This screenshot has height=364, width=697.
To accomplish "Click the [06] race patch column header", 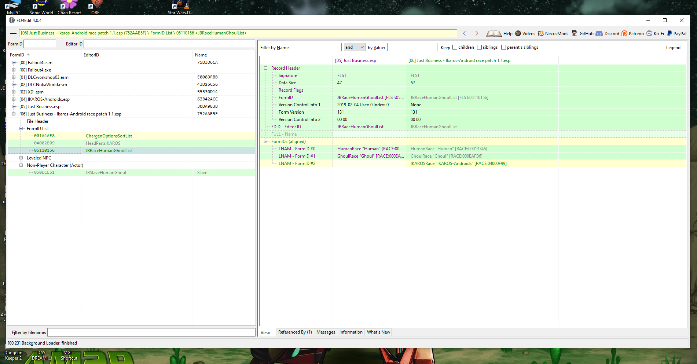I will [x=482, y=60].
